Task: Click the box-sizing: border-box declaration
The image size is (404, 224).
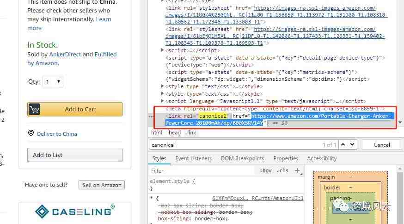Action: coord(193,218)
